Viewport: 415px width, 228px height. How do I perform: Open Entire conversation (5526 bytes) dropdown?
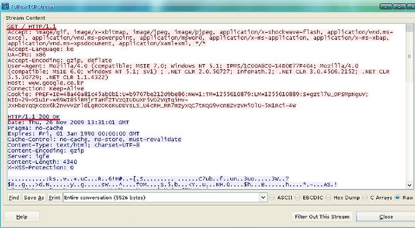[165, 197]
